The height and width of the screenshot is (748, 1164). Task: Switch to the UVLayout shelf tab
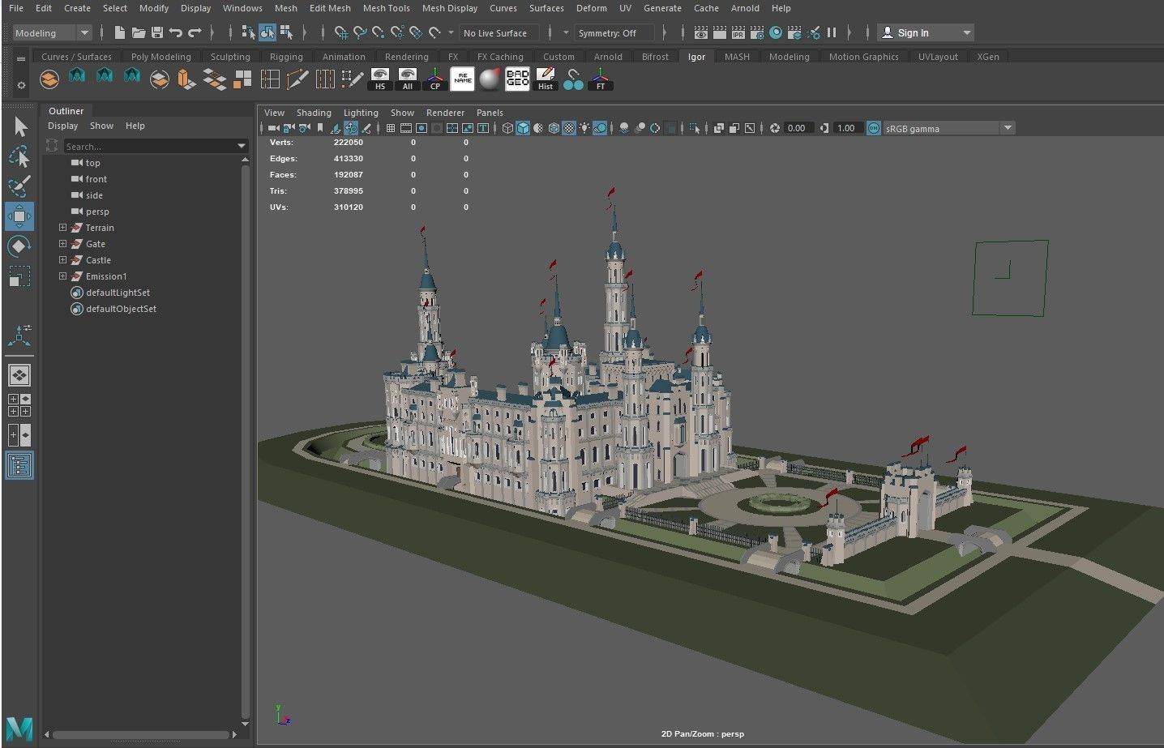click(x=938, y=57)
